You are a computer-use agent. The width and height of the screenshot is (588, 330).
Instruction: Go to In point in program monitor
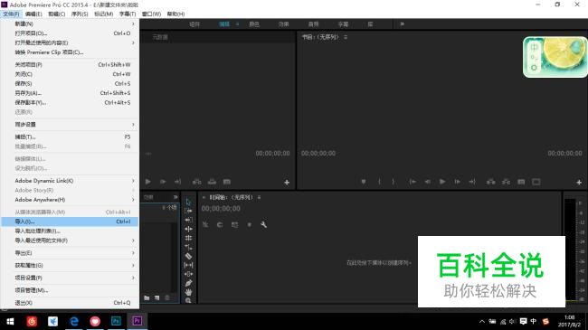(413, 182)
